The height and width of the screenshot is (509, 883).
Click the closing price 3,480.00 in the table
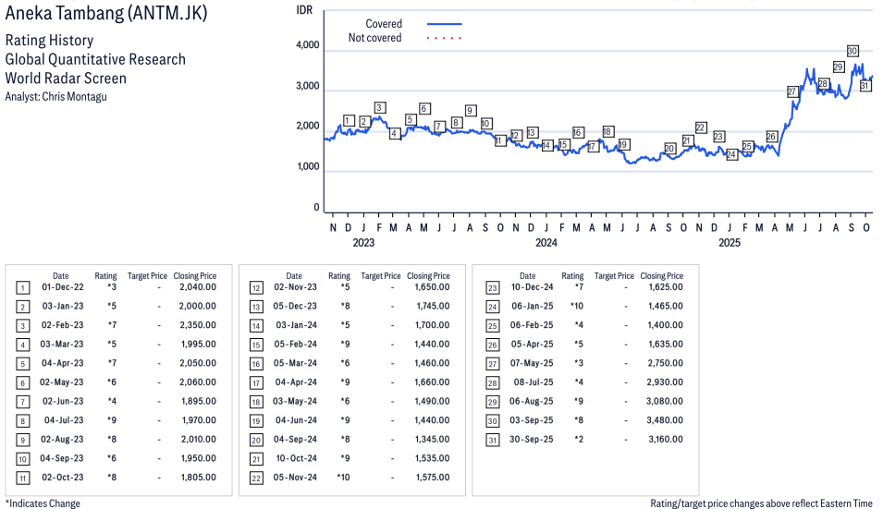(x=662, y=420)
